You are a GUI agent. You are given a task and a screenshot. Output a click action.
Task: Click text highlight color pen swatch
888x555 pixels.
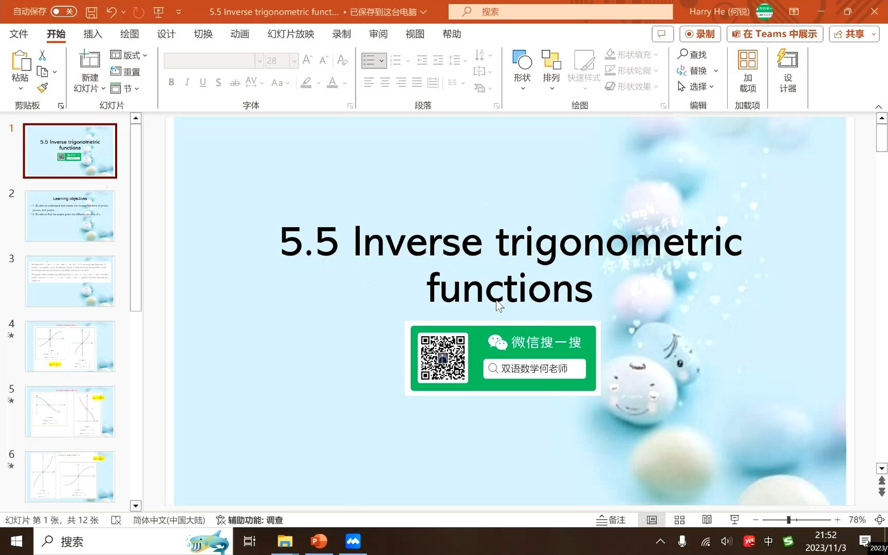[x=306, y=82]
